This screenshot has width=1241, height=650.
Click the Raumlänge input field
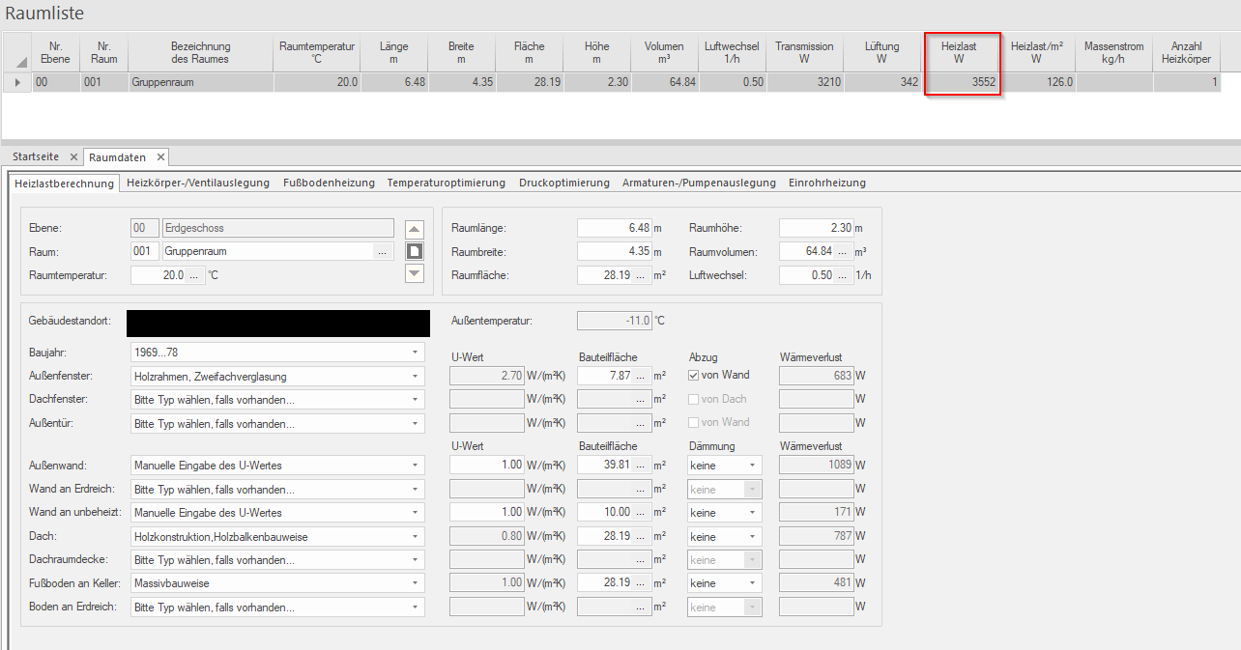(x=614, y=228)
